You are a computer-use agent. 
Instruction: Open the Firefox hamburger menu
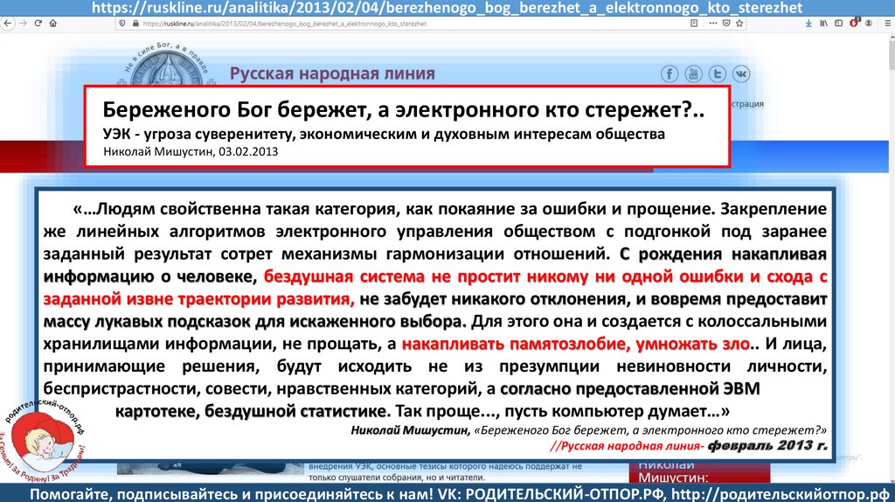(887, 24)
